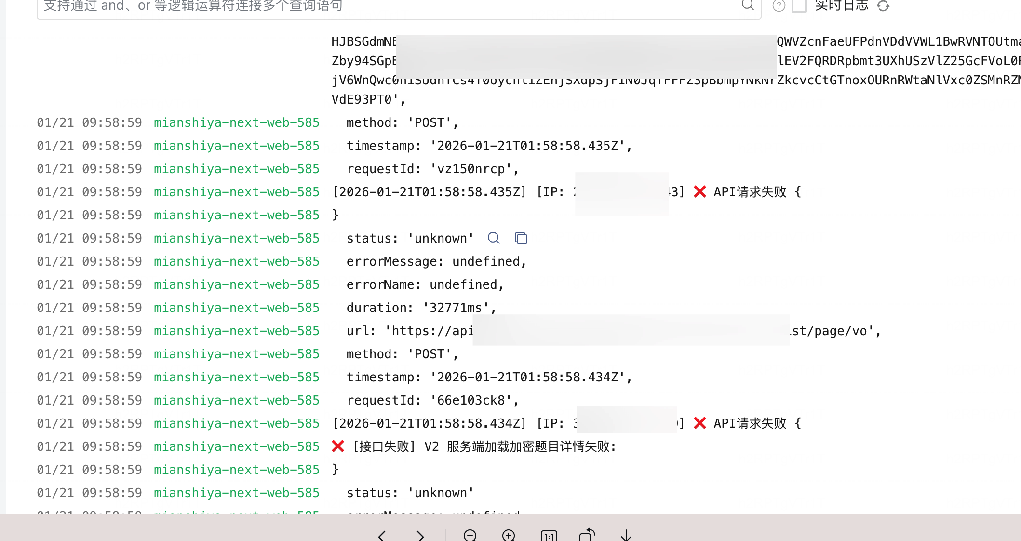Click the search magnifier in query box

[x=747, y=5]
